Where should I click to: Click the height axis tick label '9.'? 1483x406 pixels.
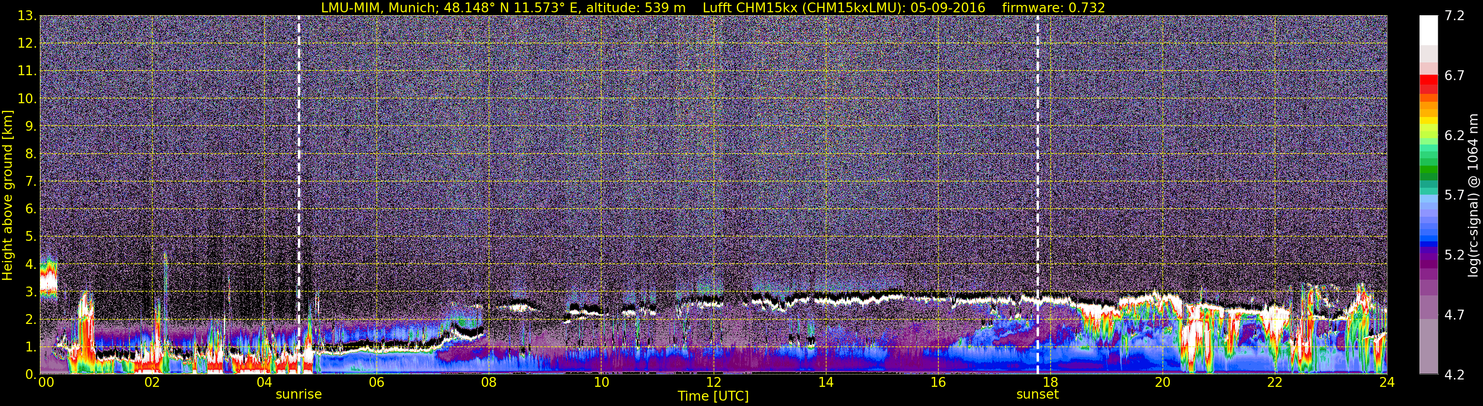[x=31, y=126]
